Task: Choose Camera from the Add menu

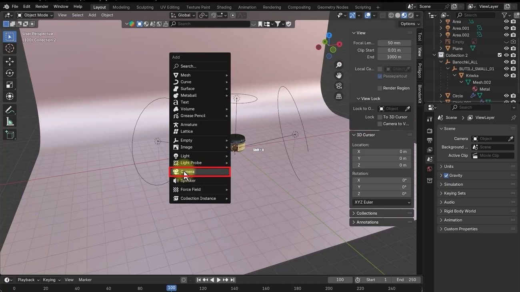Action: click(x=189, y=171)
